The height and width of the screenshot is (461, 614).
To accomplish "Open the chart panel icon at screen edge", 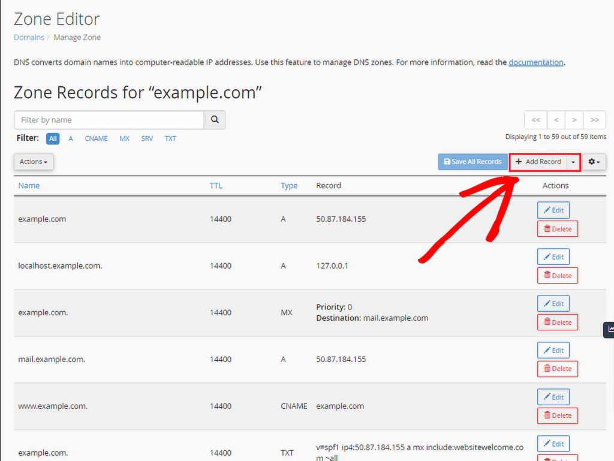I will click(x=610, y=330).
